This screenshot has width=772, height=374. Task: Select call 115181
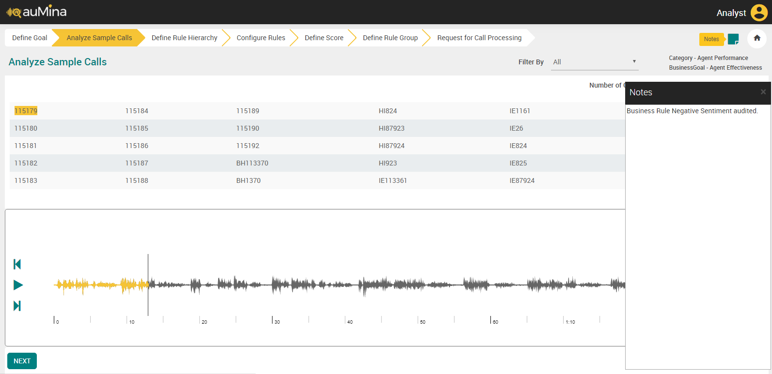26,146
